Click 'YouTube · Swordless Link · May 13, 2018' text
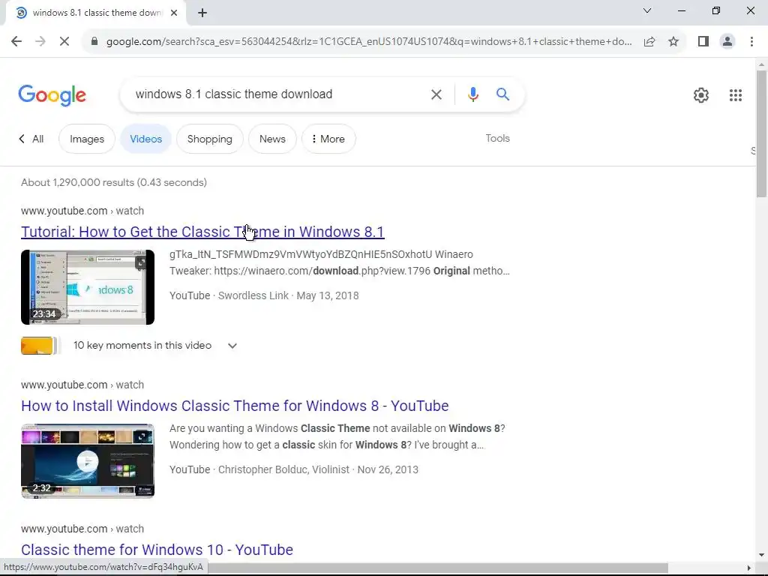This screenshot has width=768, height=576. (x=264, y=295)
